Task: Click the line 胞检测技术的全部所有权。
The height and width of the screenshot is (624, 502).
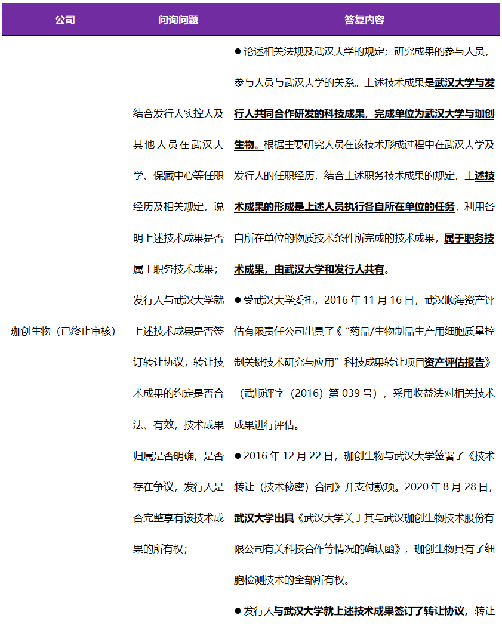Action: [x=292, y=580]
